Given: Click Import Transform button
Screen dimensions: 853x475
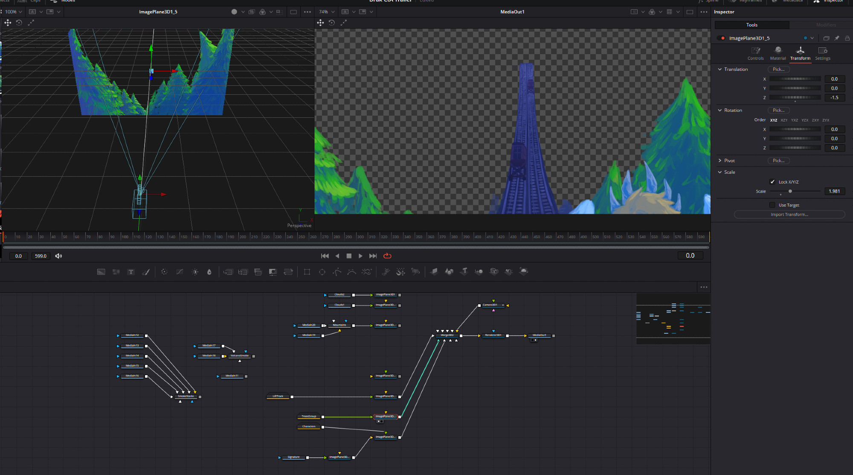Looking at the screenshot, I should point(789,215).
